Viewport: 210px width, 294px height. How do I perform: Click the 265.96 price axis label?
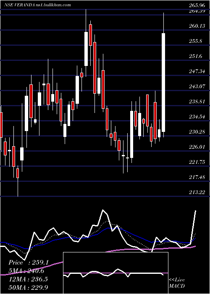pyautogui.click(x=197, y=5)
